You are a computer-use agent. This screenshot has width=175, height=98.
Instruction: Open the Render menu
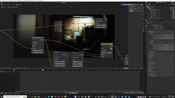click(x=9, y=2)
